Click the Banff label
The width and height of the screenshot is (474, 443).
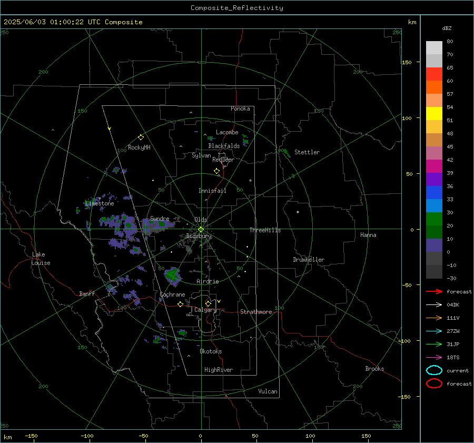tap(87, 293)
